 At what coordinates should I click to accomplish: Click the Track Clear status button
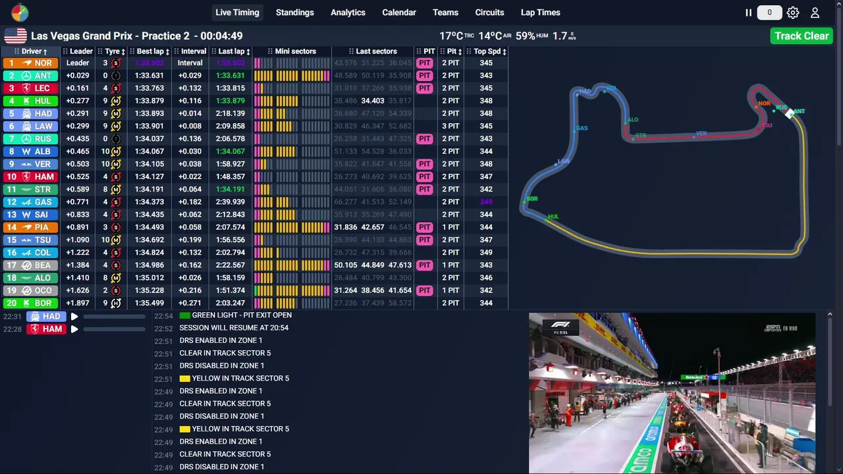[x=802, y=36]
